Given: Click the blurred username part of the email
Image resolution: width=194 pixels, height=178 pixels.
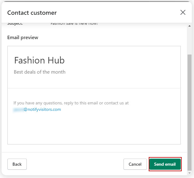Looking at the screenshot, I should coord(18,109).
